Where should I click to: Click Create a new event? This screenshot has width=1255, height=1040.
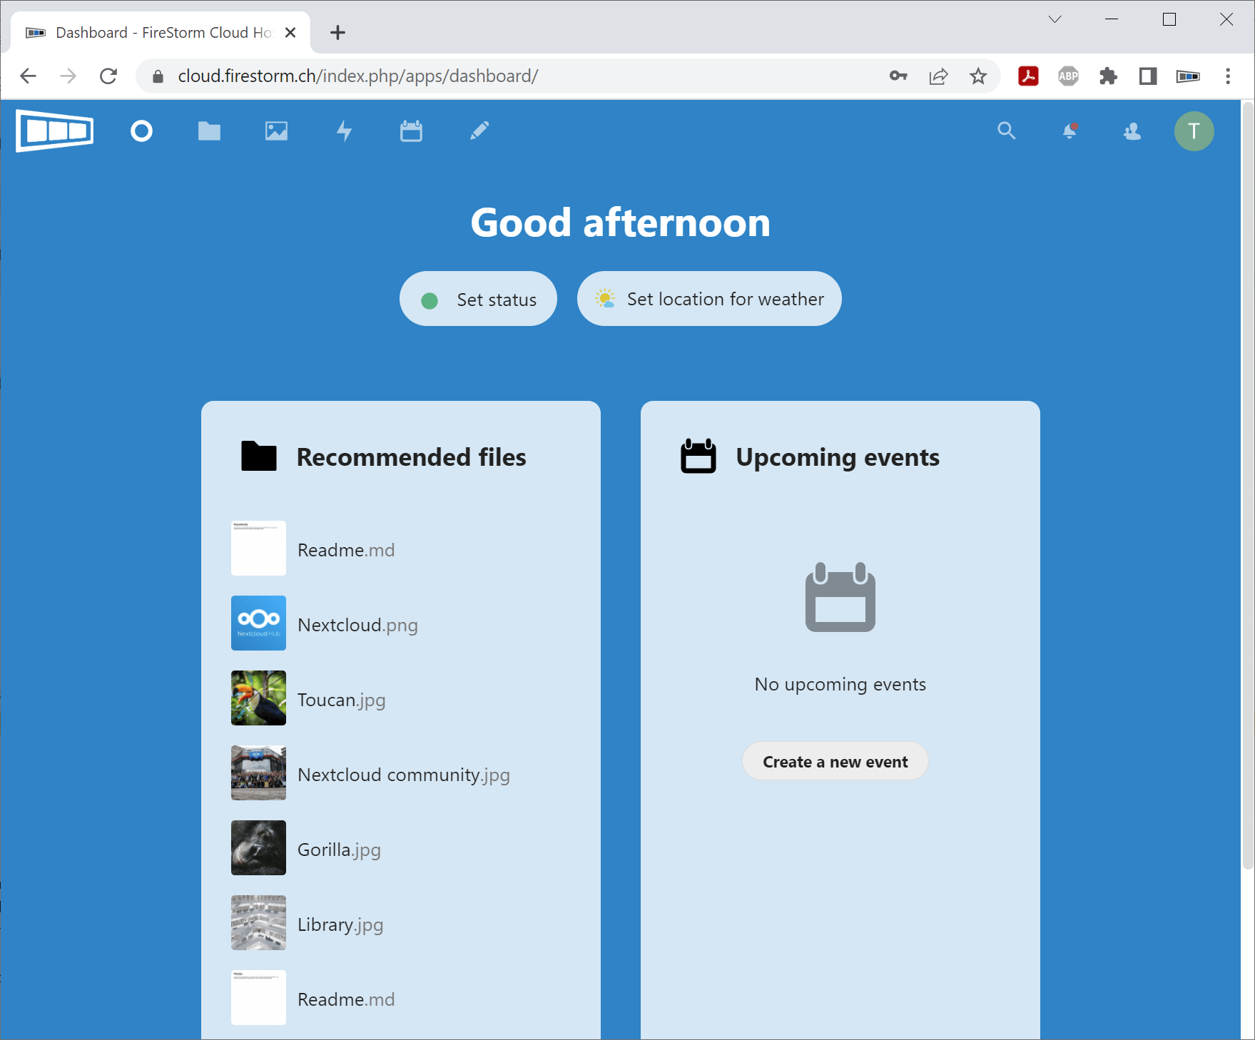(835, 761)
